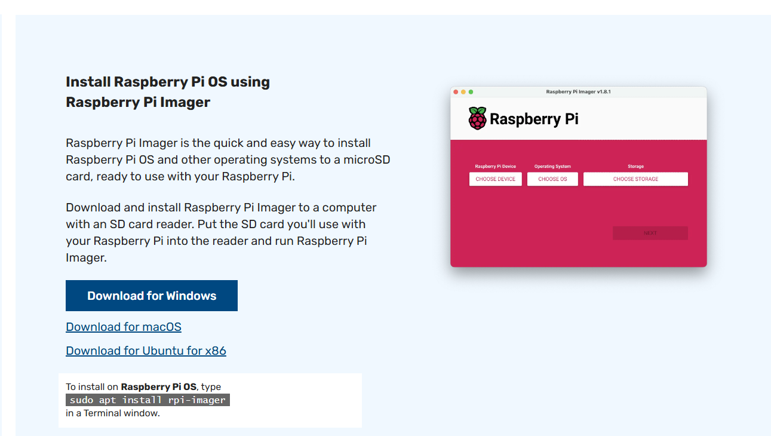Click the yellow minimize dot in the Imager image
The width and height of the screenshot is (771, 436).
[x=463, y=92]
